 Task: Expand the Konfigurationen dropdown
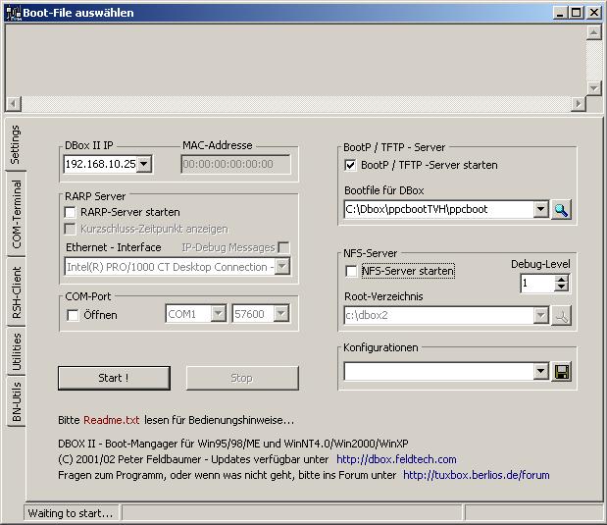tap(540, 372)
